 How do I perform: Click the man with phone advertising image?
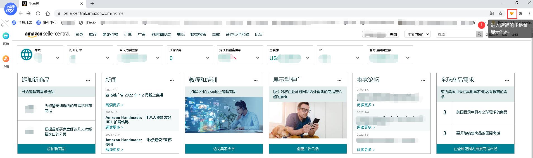[308, 120]
